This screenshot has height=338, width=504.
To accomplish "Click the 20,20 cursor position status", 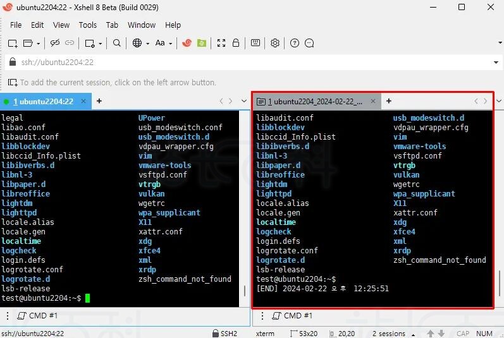I will point(342,334).
